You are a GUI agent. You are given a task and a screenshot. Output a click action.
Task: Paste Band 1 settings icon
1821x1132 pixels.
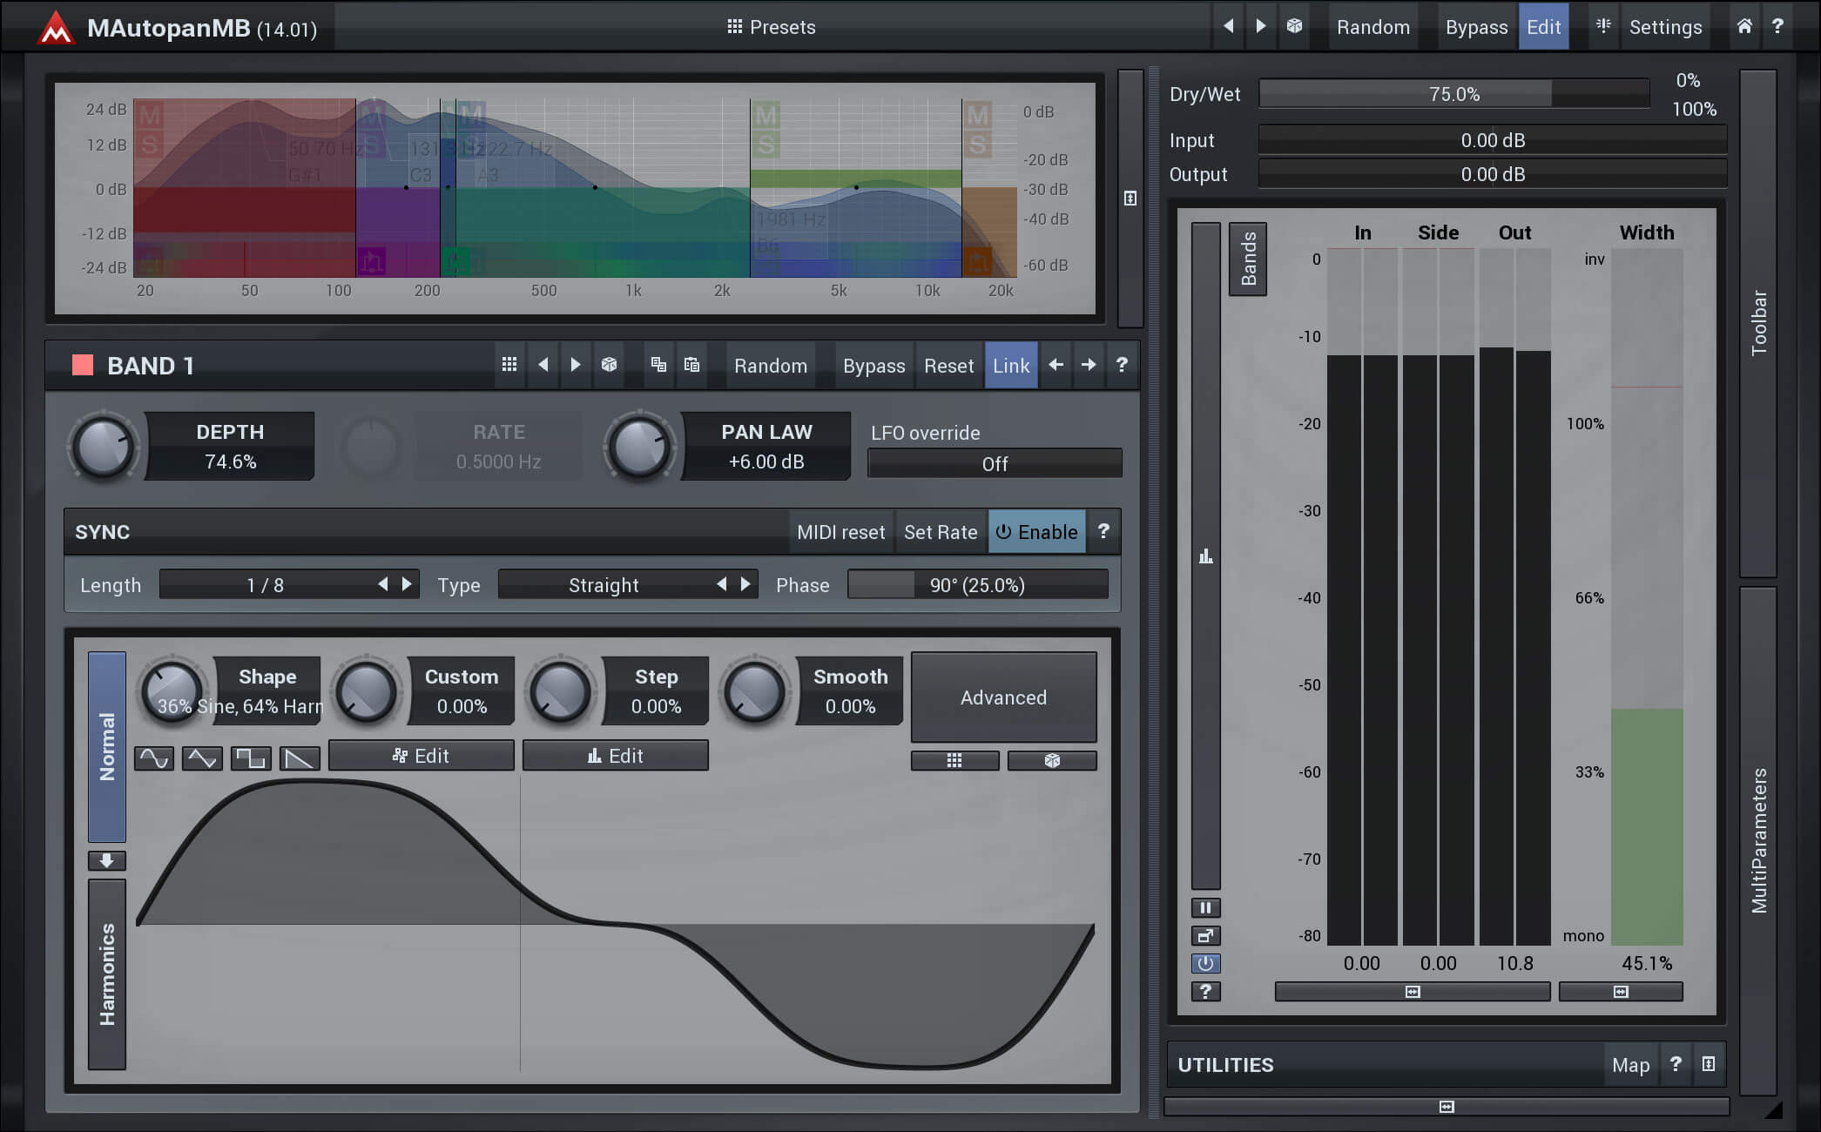tap(691, 365)
